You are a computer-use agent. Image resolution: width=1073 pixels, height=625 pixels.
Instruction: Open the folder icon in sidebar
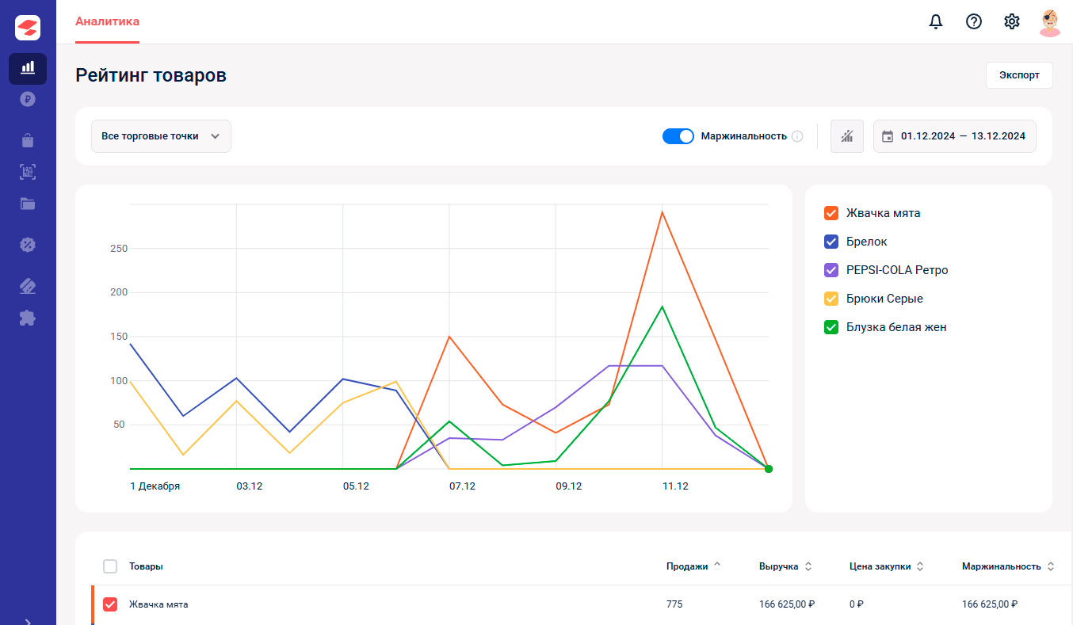pyautogui.click(x=28, y=204)
